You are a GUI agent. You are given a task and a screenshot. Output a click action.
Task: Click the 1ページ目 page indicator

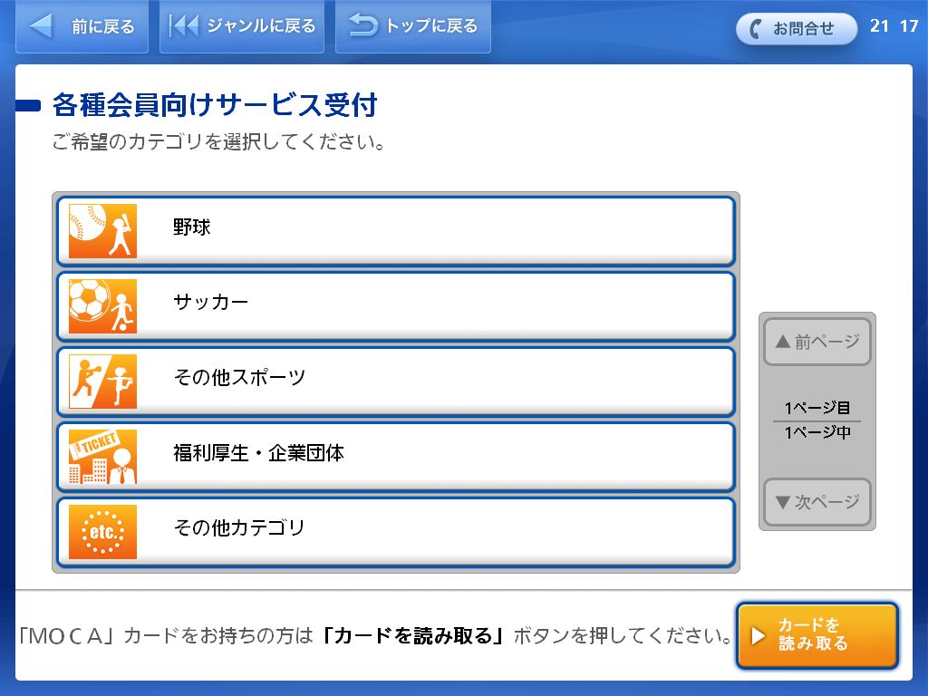point(817,408)
